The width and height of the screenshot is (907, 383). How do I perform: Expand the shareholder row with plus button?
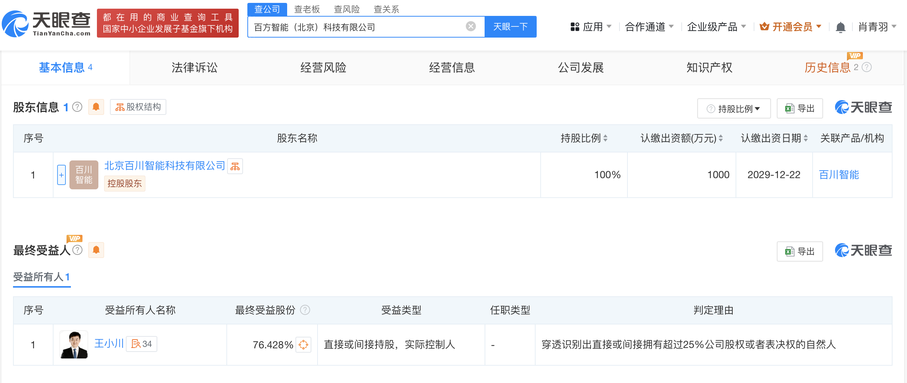click(61, 175)
